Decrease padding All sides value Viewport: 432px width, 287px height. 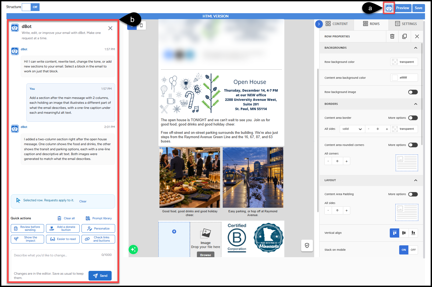click(x=328, y=210)
